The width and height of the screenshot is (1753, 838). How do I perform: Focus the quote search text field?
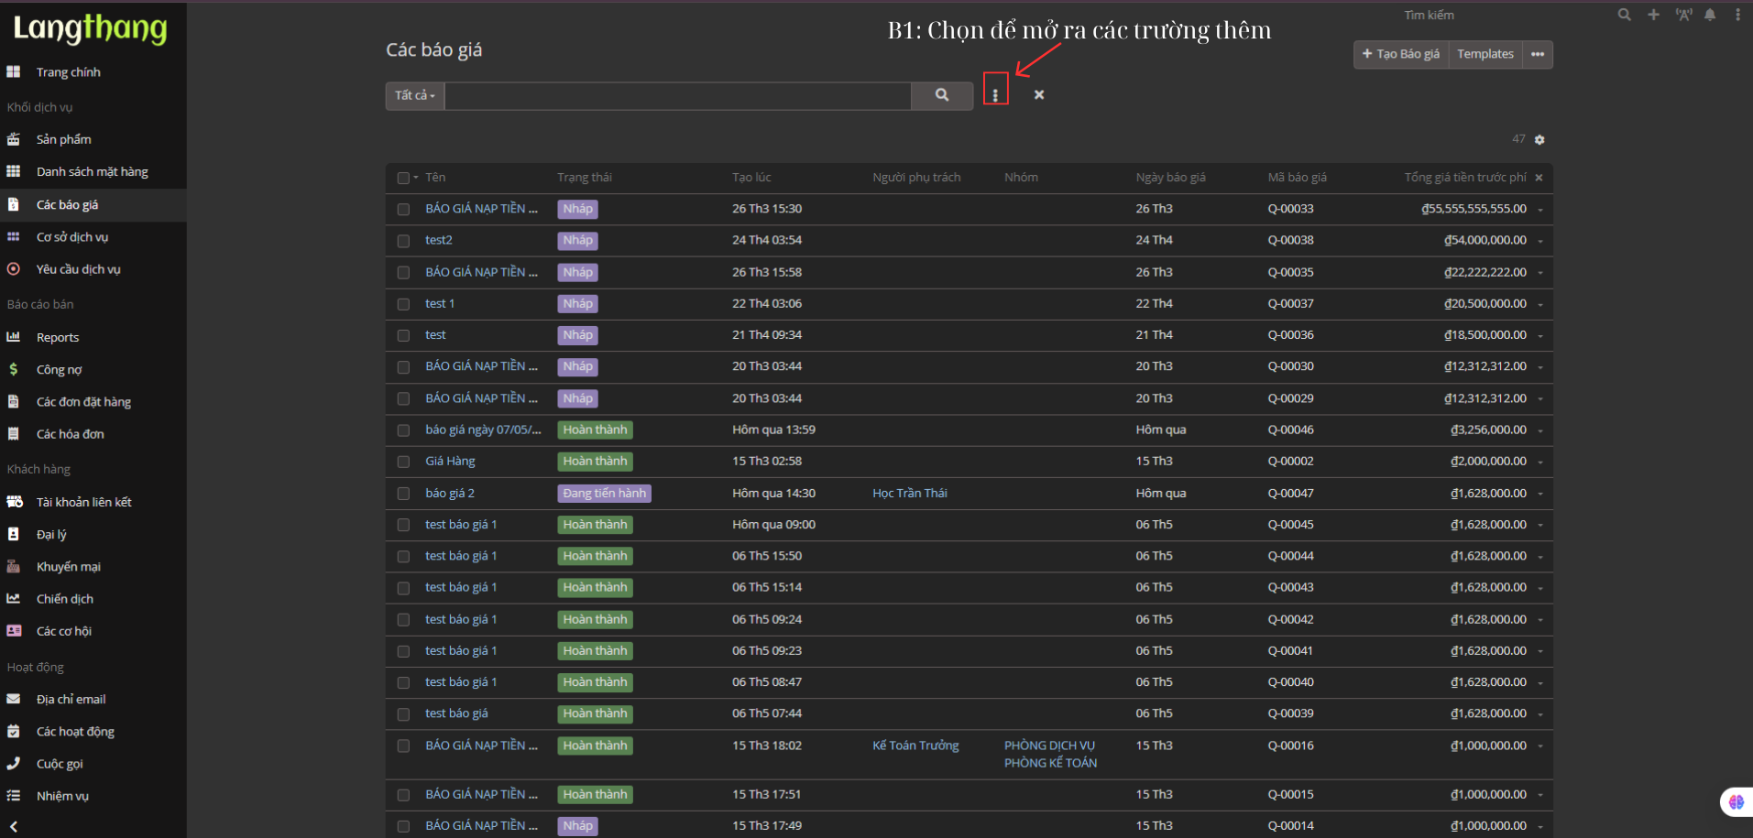(677, 95)
